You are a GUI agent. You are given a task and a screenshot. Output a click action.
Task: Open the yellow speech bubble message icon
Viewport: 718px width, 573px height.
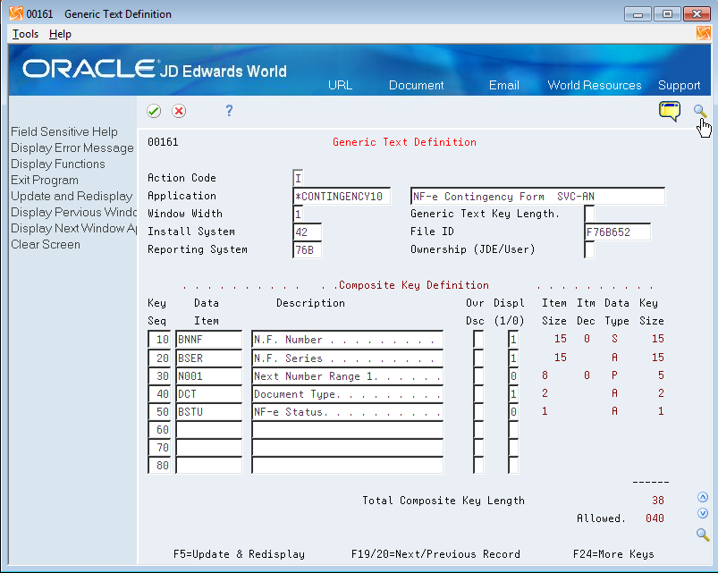tap(670, 111)
